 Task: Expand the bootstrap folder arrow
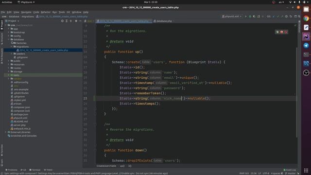click(x=9, y=33)
